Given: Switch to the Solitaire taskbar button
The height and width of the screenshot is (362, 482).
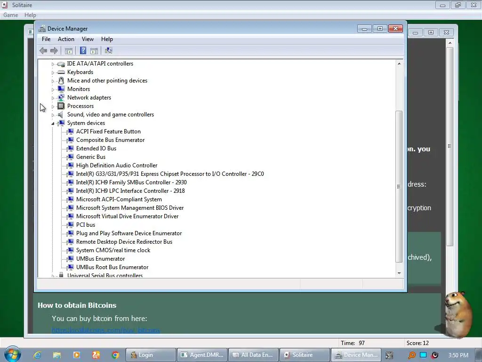Looking at the screenshot, I should point(305,355).
